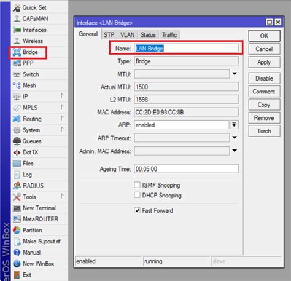Select the General tab
Viewport: 291px width, 281px height.
[x=88, y=34]
